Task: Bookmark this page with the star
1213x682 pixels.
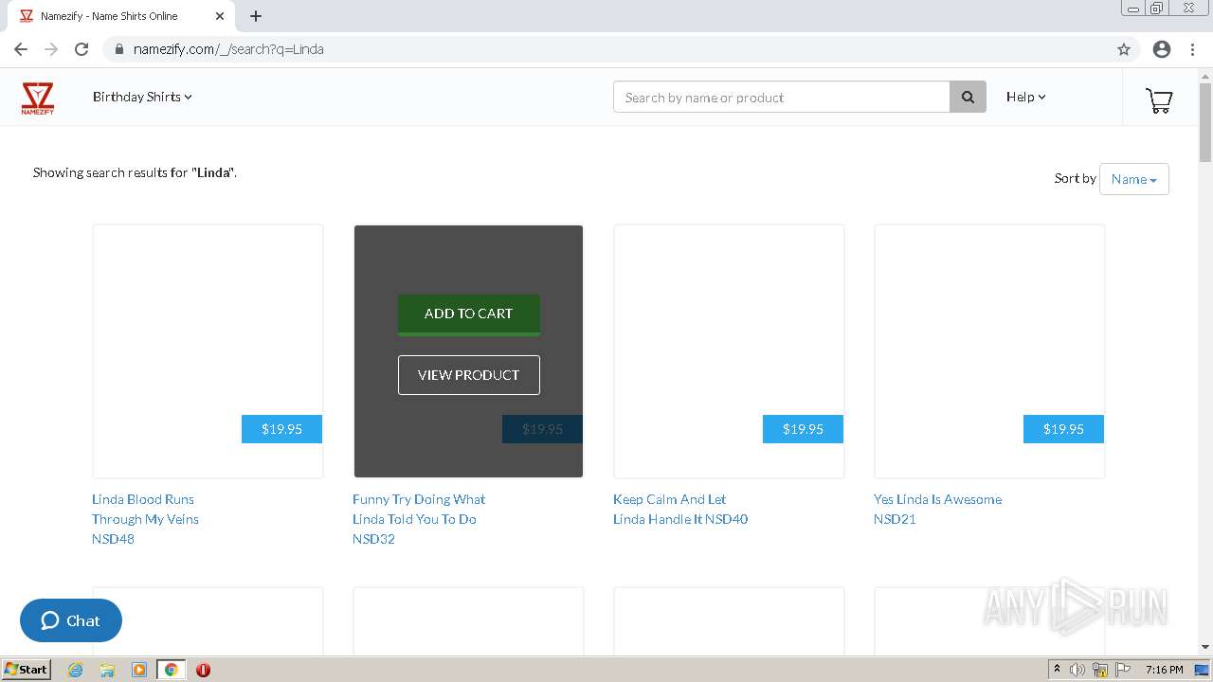Action: tap(1124, 49)
